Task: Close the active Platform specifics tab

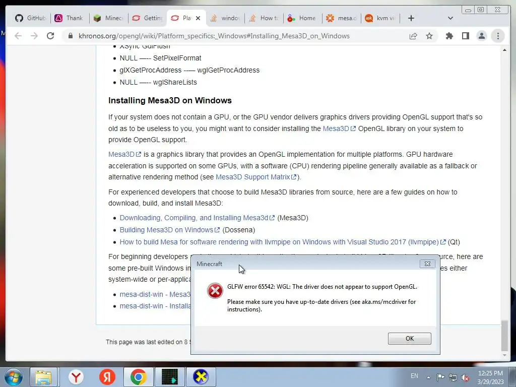Action: coord(198,18)
